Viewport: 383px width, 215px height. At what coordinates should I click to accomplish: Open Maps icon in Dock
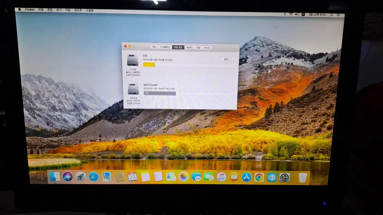171,176
